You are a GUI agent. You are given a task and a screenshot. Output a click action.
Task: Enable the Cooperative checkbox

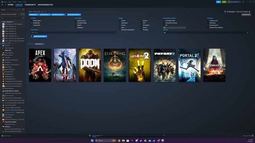(x=32, y=25)
